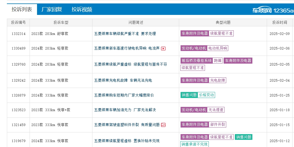Select the 投诉列表 tab

tap(22, 9)
